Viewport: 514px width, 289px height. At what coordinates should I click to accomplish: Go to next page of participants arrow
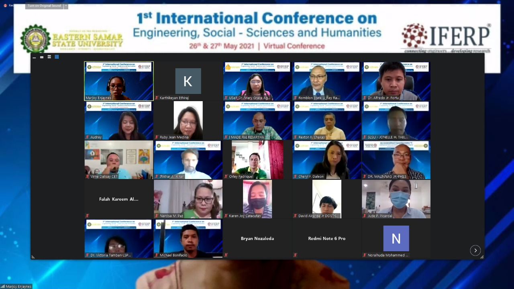point(475,250)
